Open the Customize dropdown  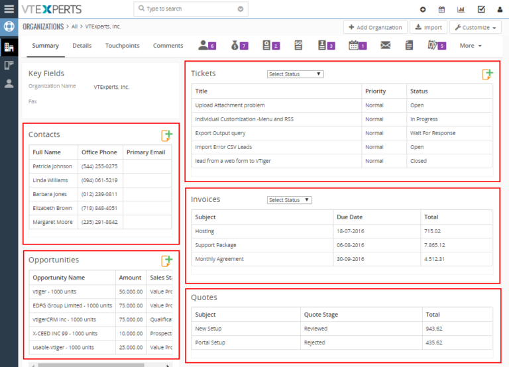pyautogui.click(x=475, y=27)
